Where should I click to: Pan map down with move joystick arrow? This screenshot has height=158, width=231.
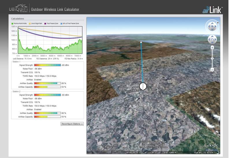(x=212, y=42)
